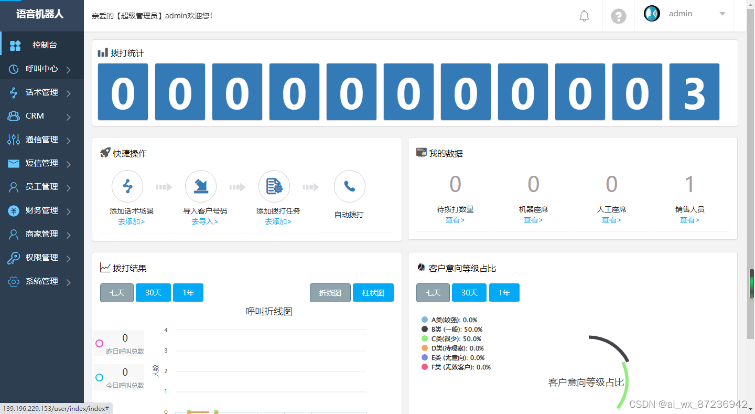Open 短信管理 menu label
The width and height of the screenshot is (755, 414).
(42, 163)
